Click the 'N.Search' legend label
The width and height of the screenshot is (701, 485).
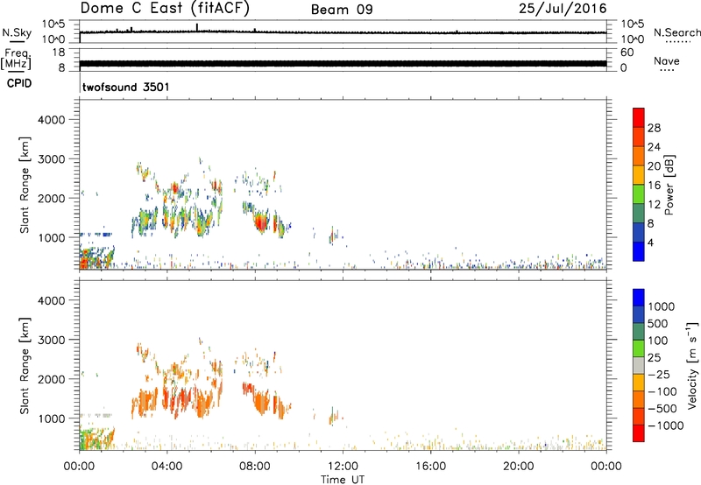pos(676,32)
